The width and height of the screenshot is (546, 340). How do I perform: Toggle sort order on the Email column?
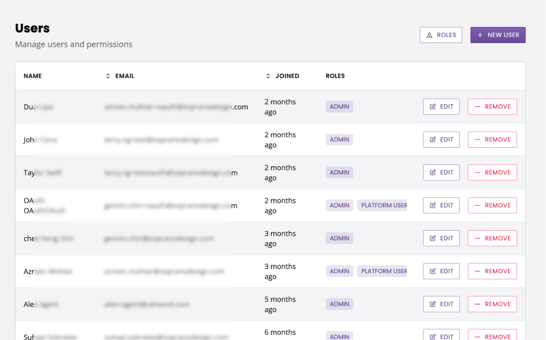tap(107, 76)
